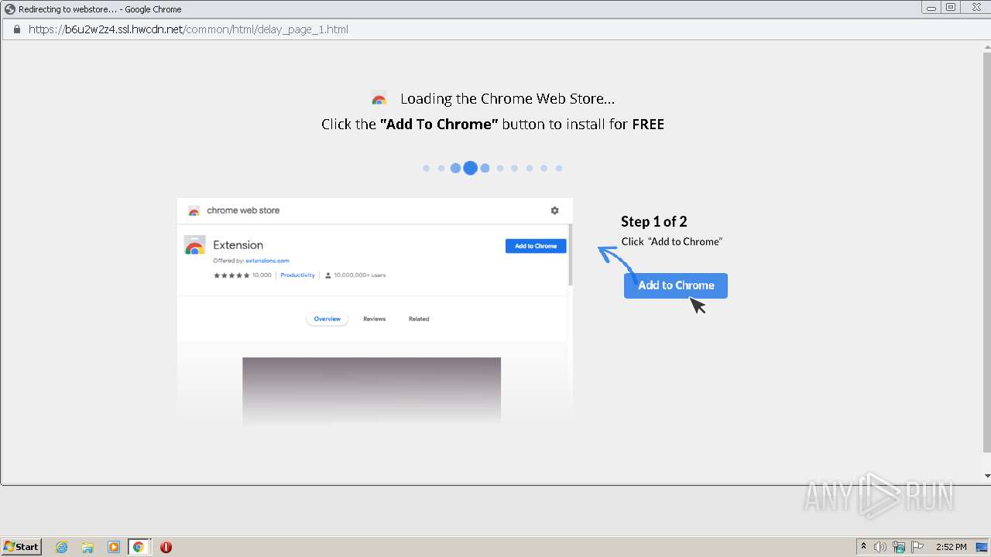Click the gear settings icon in web store
The width and height of the screenshot is (991, 557).
click(554, 210)
